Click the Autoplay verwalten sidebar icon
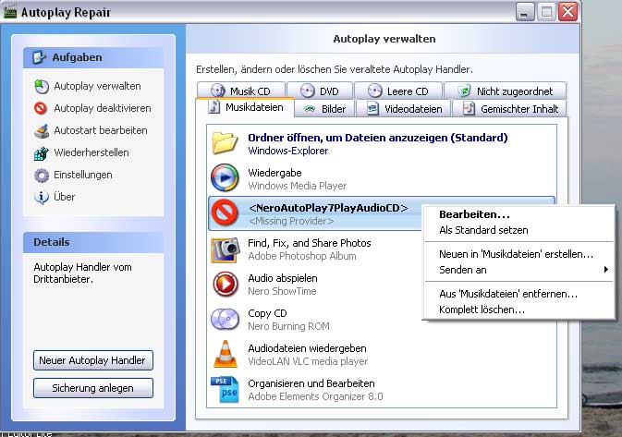The image size is (622, 437). click(42, 86)
